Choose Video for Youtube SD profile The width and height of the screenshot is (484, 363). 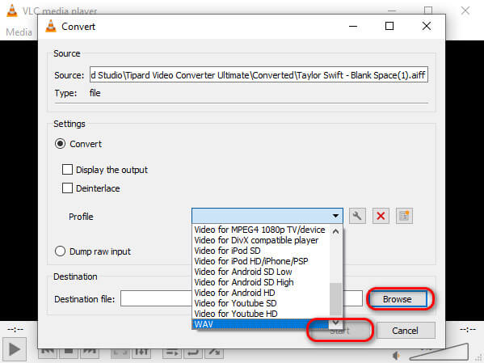click(235, 303)
